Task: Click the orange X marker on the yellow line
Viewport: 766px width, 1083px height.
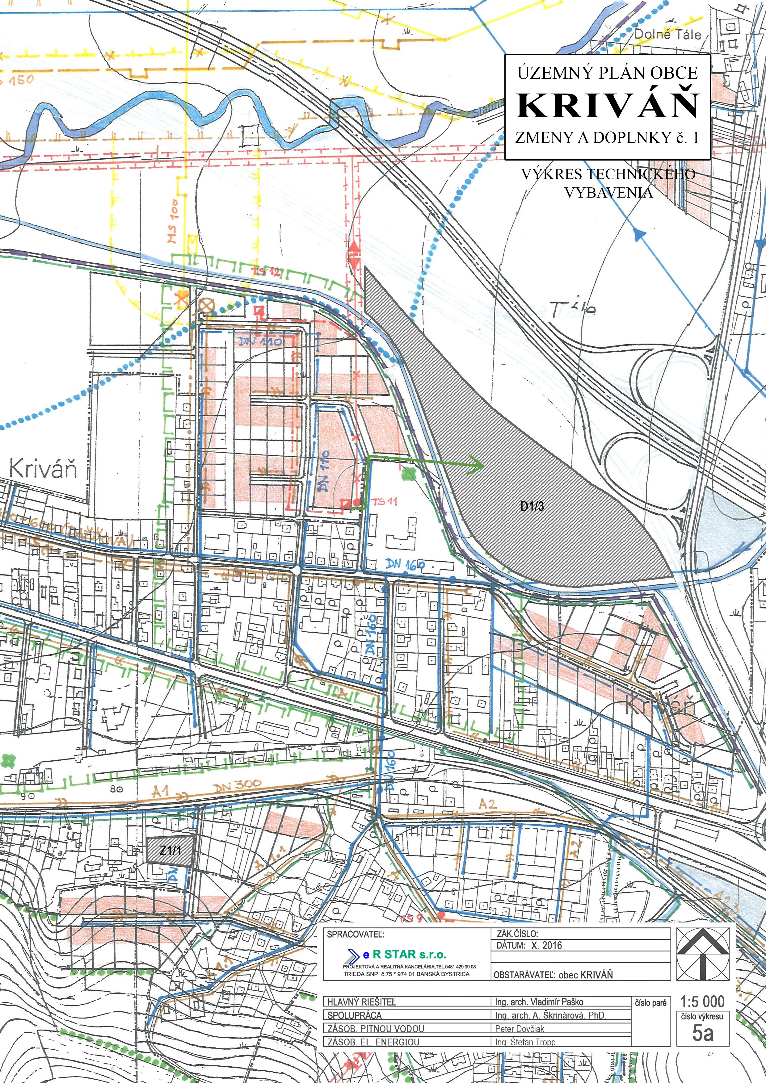Action: click(x=182, y=299)
